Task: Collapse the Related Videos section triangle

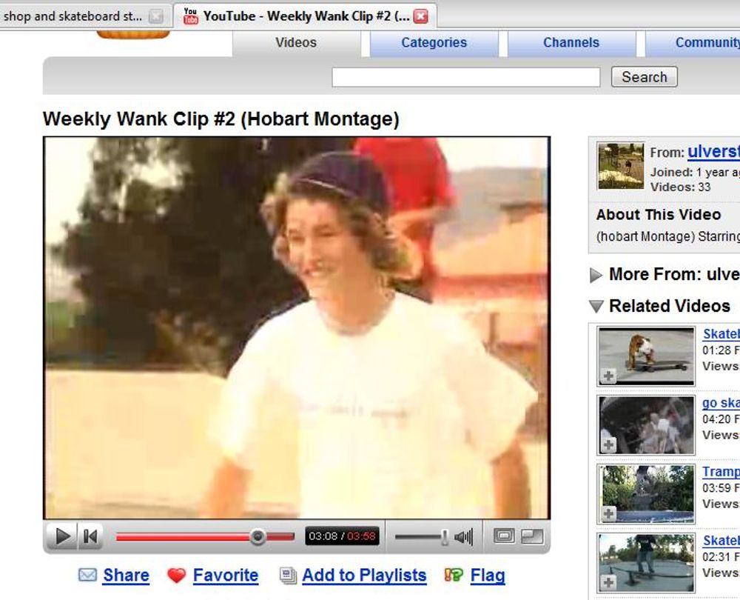Action: point(596,306)
